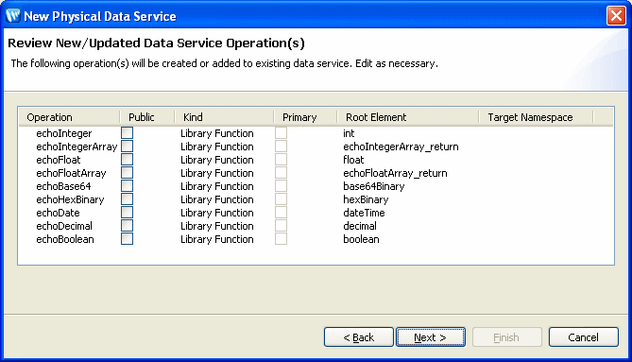Image resolution: width=632 pixels, height=362 pixels.
Task: Toggle Primary checkbox for echoDate
Action: [x=281, y=213]
